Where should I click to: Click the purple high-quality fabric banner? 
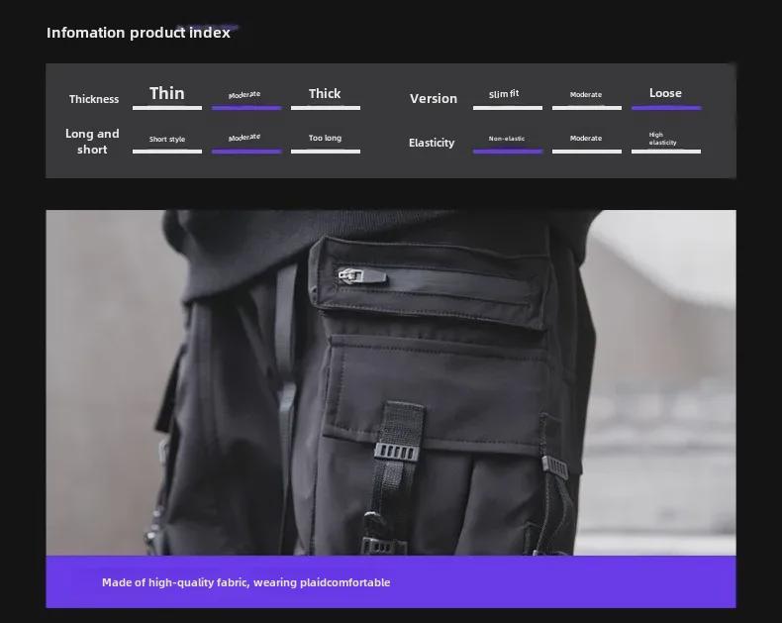coord(390,581)
